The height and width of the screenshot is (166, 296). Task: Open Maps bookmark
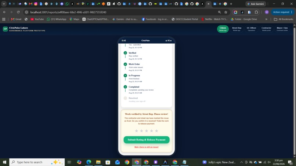[75, 19]
